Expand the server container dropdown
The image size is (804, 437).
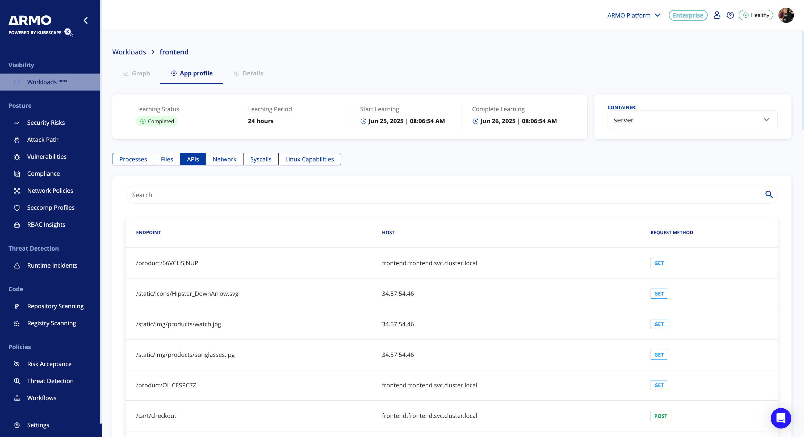[692, 120]
